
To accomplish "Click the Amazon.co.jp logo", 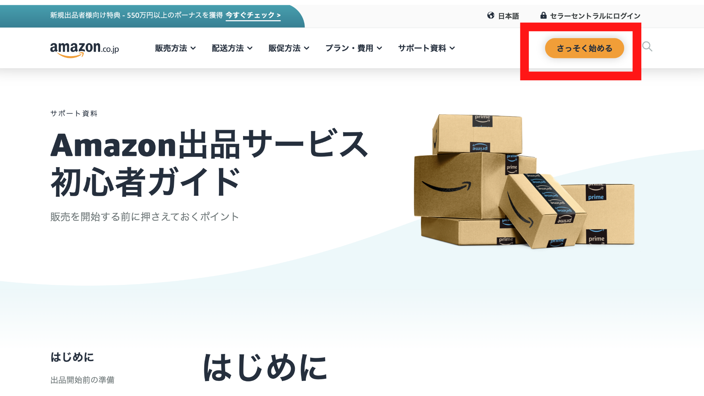I will pyautogui.click(x=84, y=49).
